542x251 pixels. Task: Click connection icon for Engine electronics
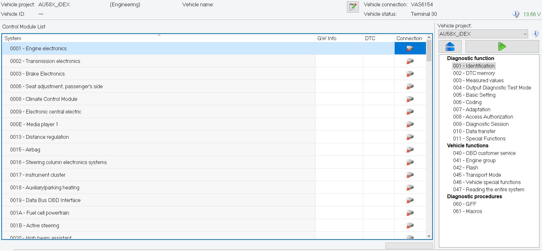(410, 49)
